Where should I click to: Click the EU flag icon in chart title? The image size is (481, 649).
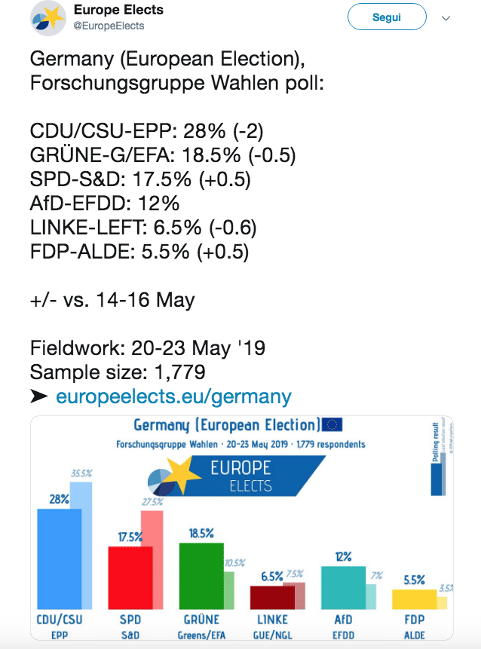(x=331, y=426)
